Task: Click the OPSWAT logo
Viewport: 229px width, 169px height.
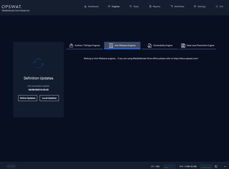Action: 11,7
